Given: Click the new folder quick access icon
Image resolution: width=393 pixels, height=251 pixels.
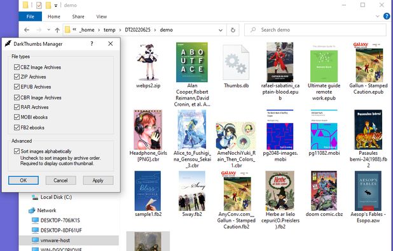Looking at the screenshot, I should pyautogui.click(x=48, y=5).
